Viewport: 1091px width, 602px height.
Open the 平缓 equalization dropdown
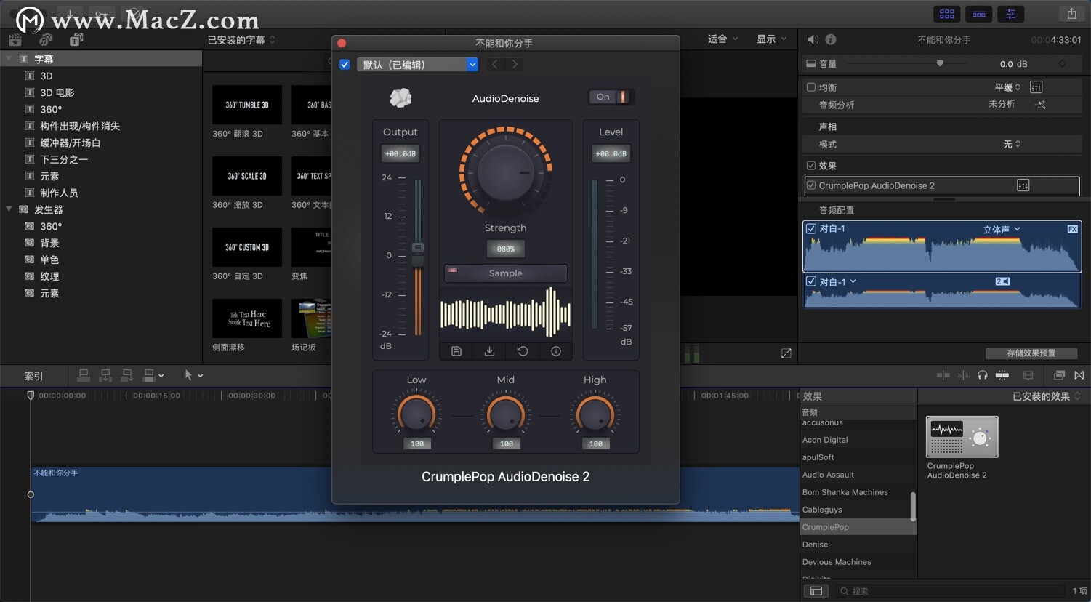[x=1007, y=87]
